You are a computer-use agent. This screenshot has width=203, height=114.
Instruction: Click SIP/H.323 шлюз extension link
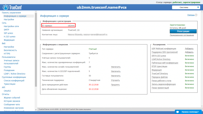(159, 56)
